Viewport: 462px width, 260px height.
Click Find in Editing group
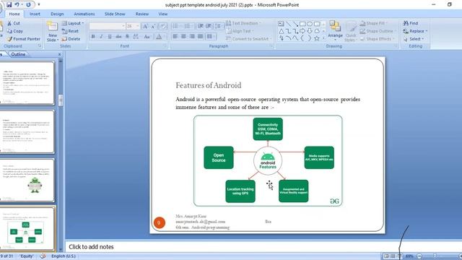[411, 23]
